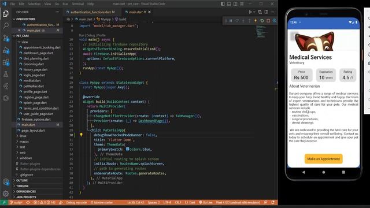Open the Explorer view in activity bar
The height and width of the screenshot is (208, 370).
6,14
